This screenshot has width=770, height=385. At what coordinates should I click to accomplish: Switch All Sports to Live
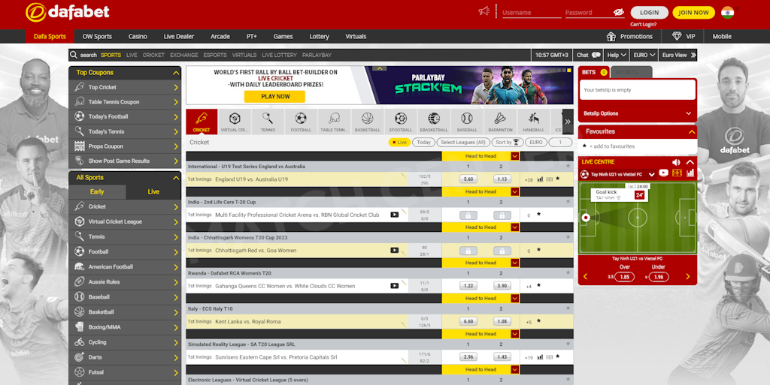coord(153,191)
